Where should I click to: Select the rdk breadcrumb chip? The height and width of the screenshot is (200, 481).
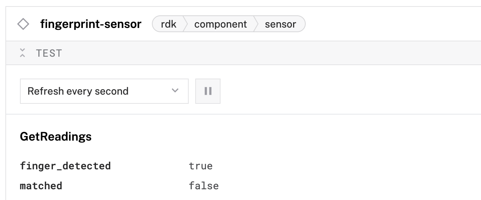[x=169, y=24]
